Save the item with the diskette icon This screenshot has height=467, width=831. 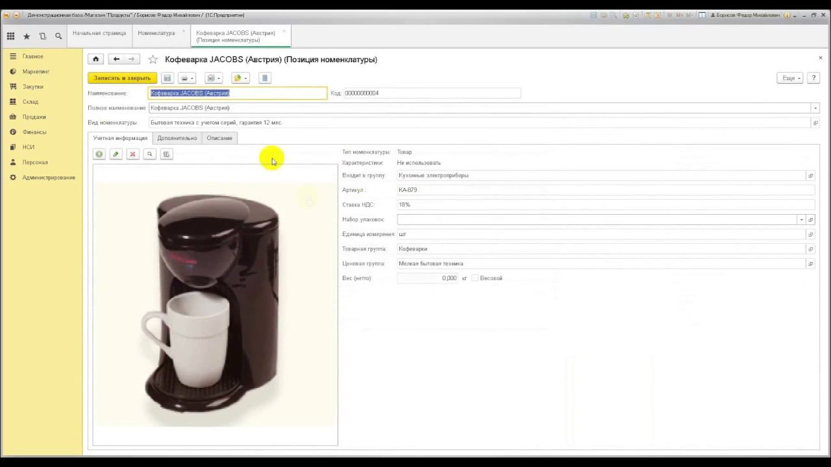167,78
